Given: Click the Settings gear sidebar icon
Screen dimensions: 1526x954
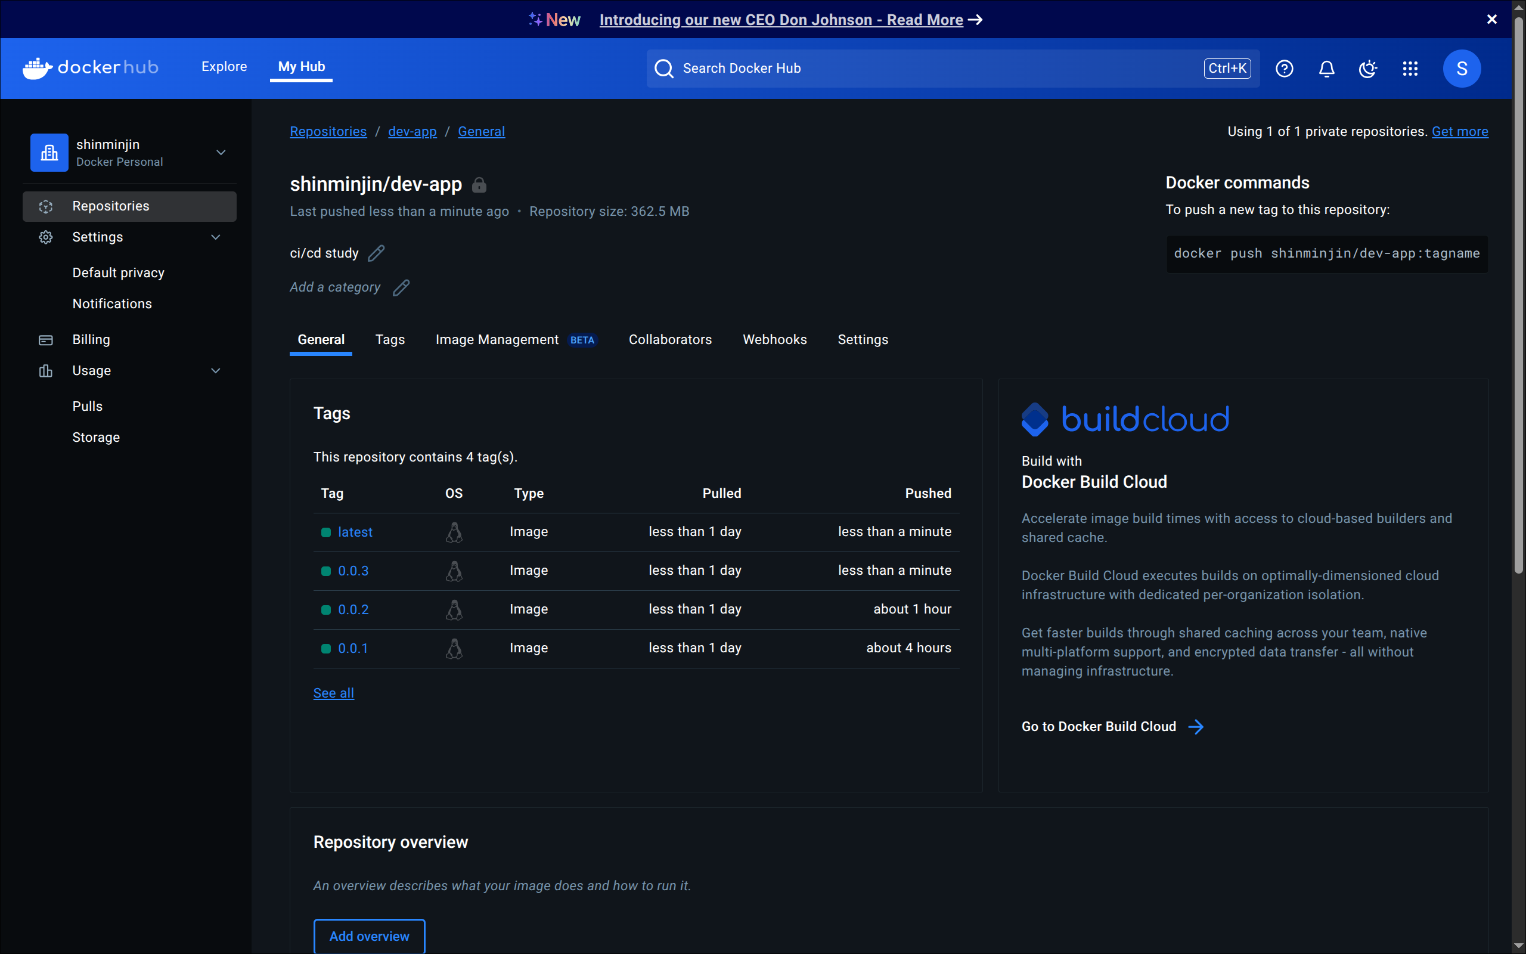Looking at the screenshot, I should pyautogui.click(x=46, y=237).
